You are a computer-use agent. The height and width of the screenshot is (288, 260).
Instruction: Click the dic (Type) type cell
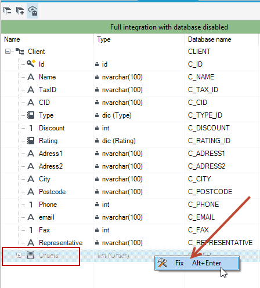click(117, 115)
